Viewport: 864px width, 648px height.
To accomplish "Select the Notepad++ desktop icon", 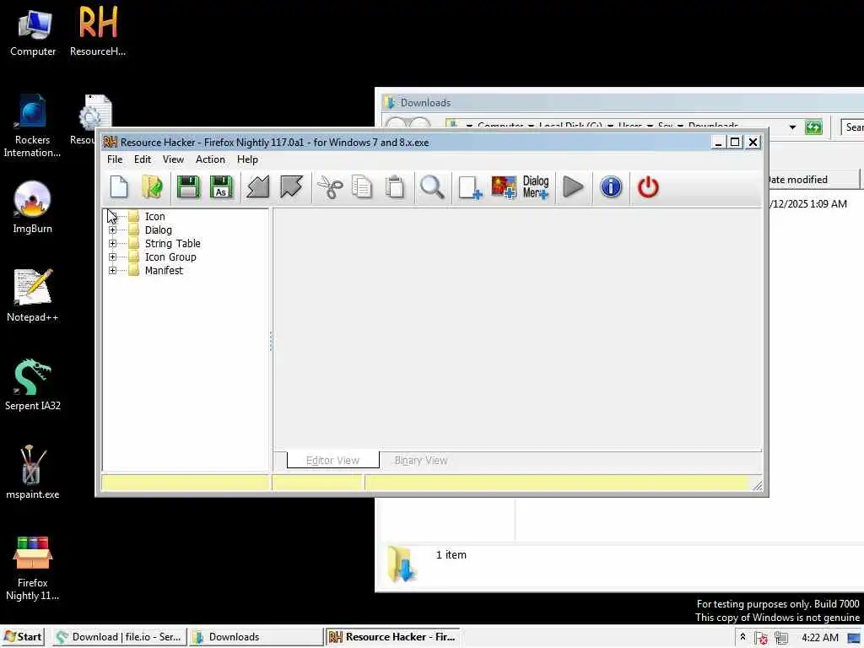I will (x=33, y=295).
